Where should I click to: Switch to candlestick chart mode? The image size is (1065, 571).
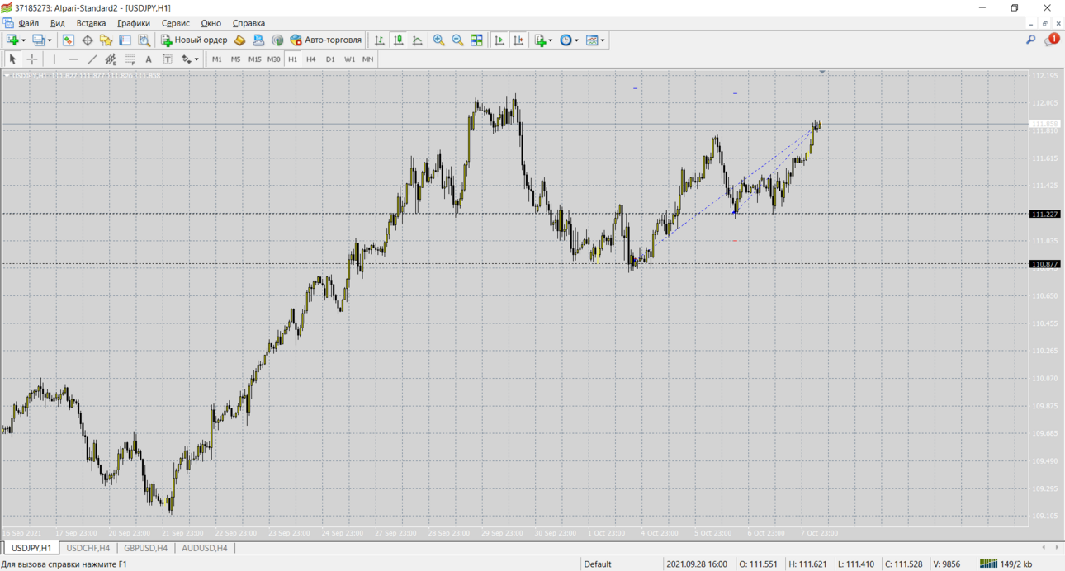click(399, 40)
